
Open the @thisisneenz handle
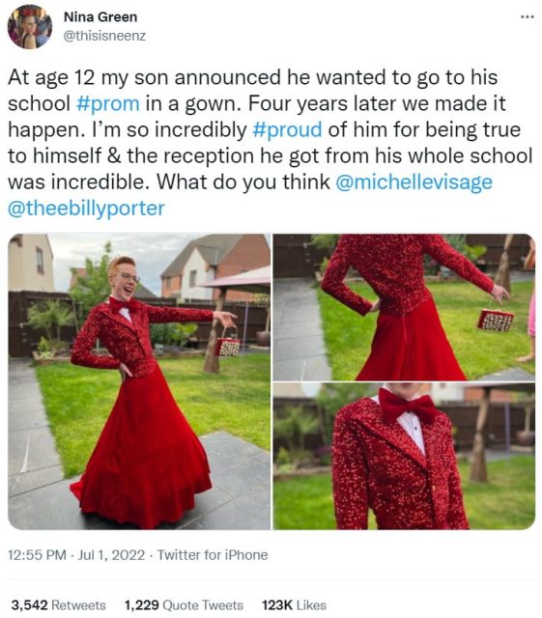coord(104,36)
